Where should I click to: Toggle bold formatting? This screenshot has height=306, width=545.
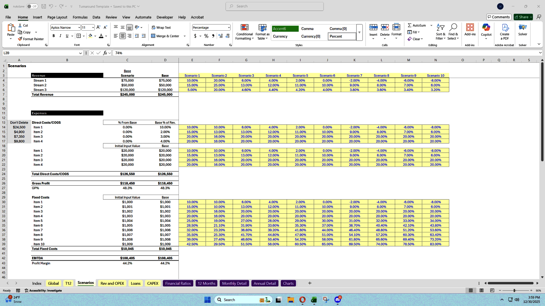[x=54, y=36]
